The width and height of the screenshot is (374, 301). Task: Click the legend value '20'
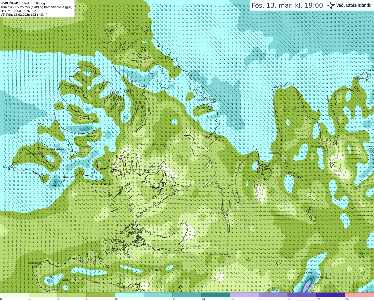pos(289,299)
